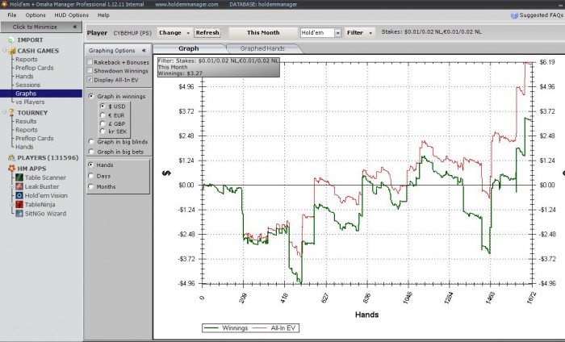Select Months x-axis radio button
This screenshot has width=565, height=342.
point(90,186)
